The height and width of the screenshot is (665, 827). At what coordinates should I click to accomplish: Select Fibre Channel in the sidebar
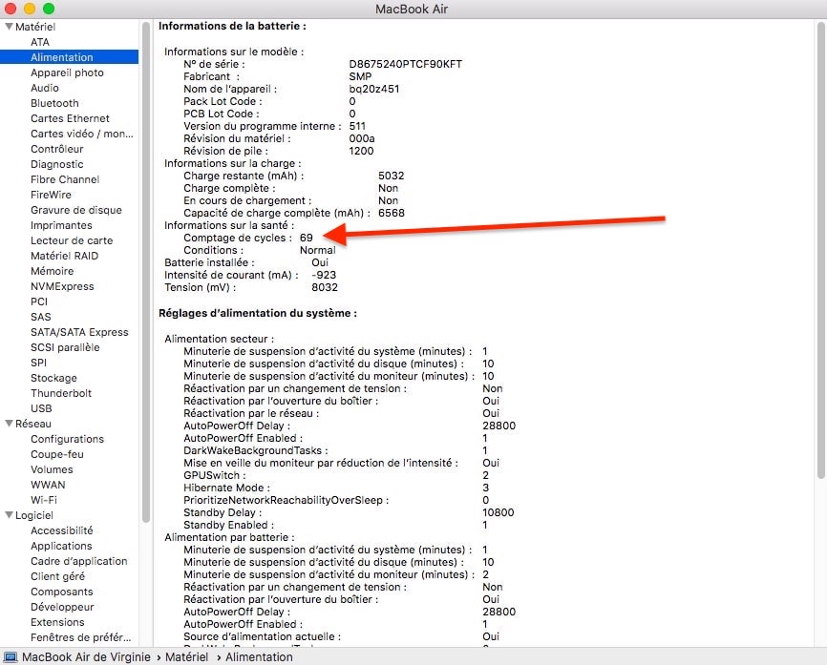65,179
